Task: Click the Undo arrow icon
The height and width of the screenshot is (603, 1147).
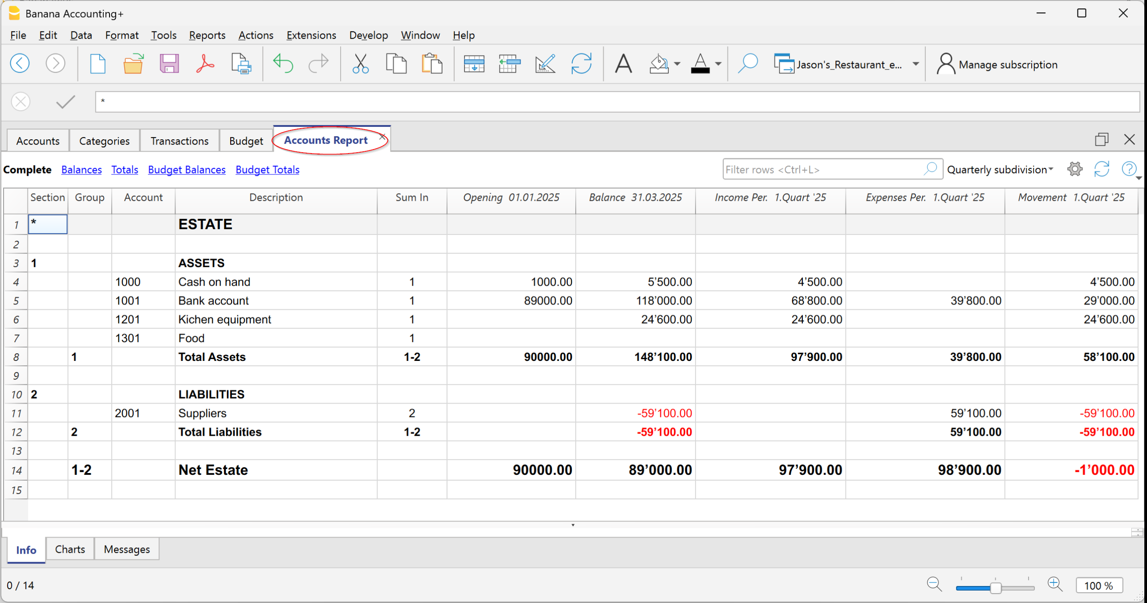Action: tap(283, 64)
